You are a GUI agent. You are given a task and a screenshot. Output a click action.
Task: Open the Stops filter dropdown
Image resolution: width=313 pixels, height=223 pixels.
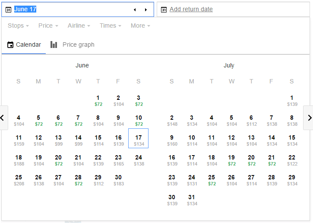pyautogui.click(x=18, y=25)
